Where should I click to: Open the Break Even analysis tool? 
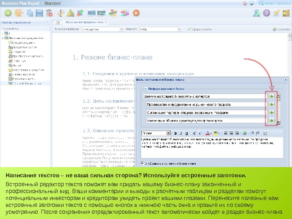[101, 13]
